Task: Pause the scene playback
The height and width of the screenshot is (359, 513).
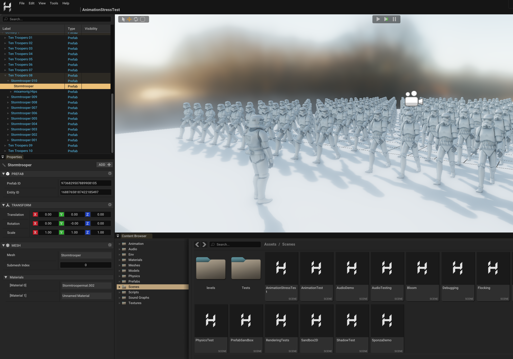Action: click(x=394, y=19)
